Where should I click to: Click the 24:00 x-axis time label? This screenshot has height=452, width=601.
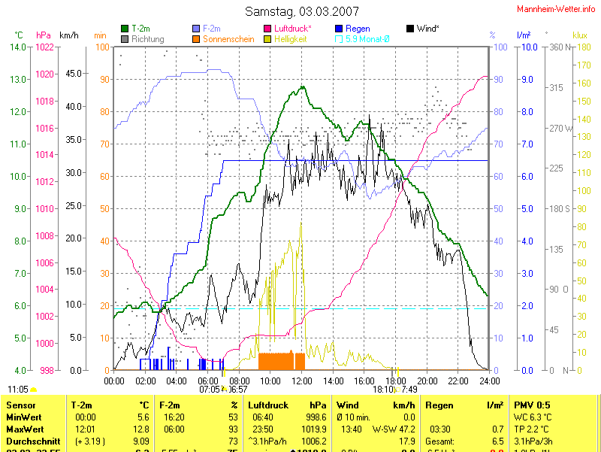point(490,381)
